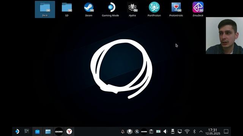The image size is (243, 136).
Task: Open the display configuration tray icon
Action: point(180,131)
